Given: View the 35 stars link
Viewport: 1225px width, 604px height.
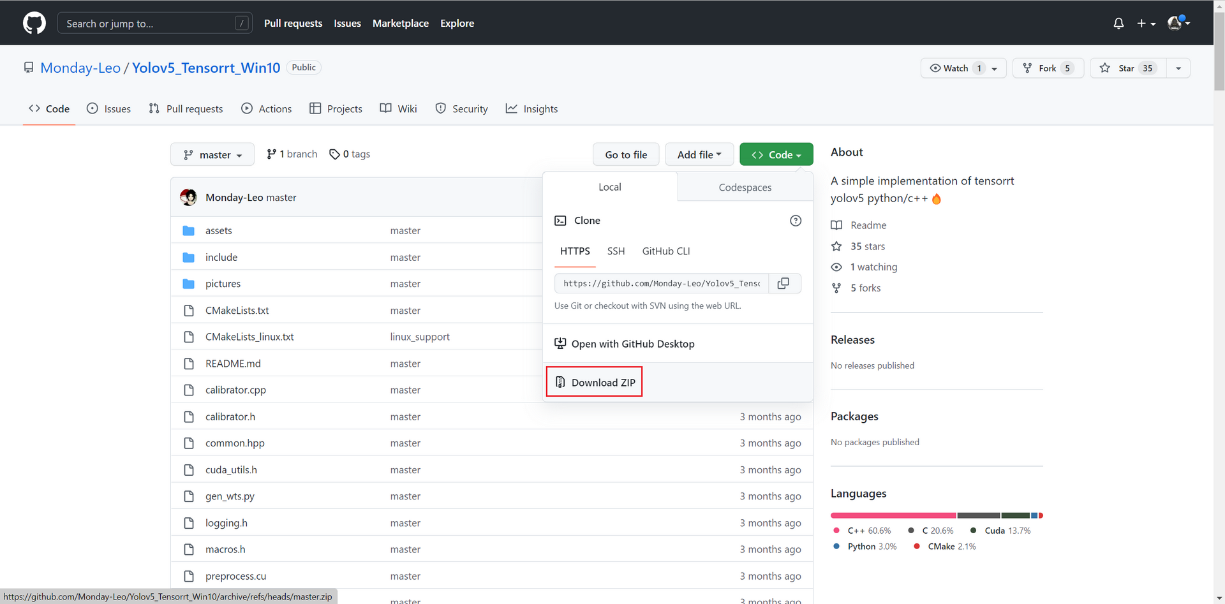Looking at the screenshot, I should [858, 246].
